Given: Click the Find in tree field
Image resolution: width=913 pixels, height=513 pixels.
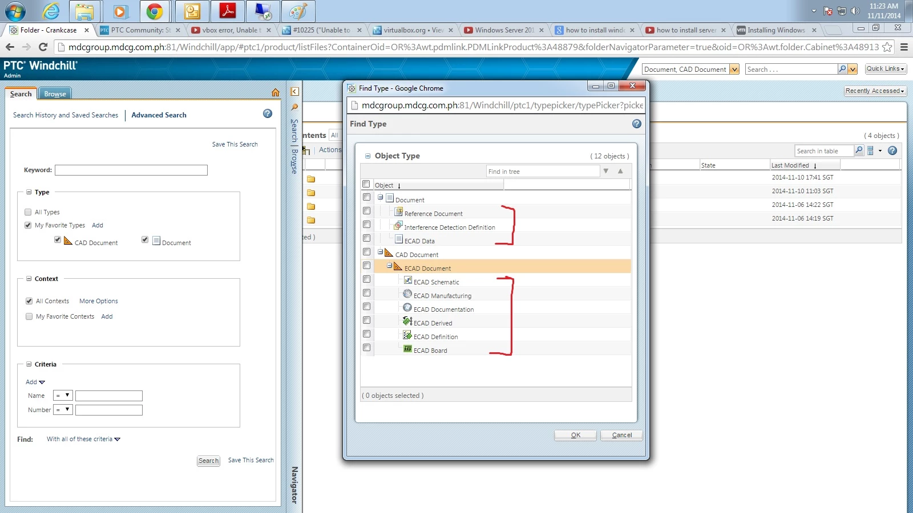Looking at the screenshot, I should pos(543,171).
